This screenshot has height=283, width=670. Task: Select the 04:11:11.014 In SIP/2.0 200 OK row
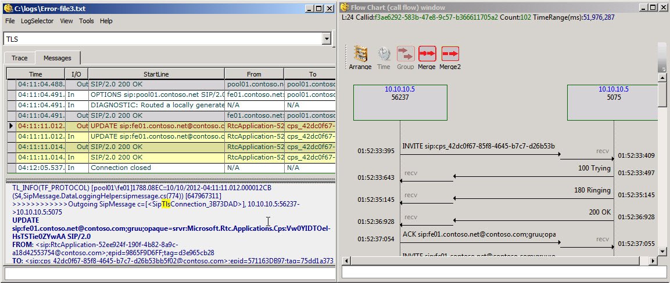click(x=171, y=157)
